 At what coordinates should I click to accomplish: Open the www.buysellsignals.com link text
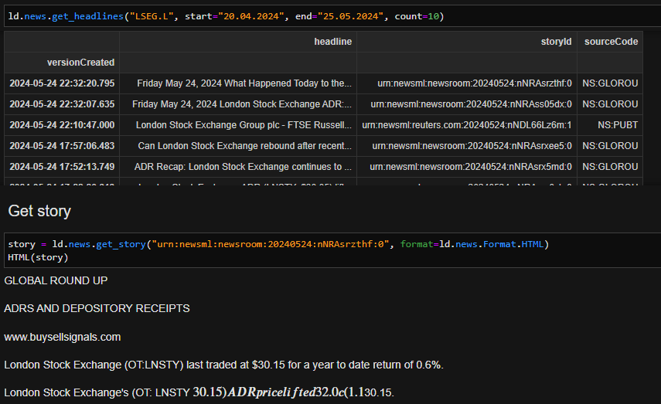(x=63, y=337)
